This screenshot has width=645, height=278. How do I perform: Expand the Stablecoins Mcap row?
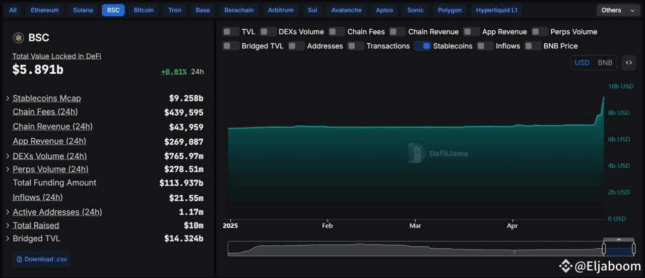coord(8,98)
